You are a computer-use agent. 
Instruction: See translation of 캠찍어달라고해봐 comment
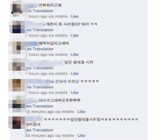tap(40, 49)
